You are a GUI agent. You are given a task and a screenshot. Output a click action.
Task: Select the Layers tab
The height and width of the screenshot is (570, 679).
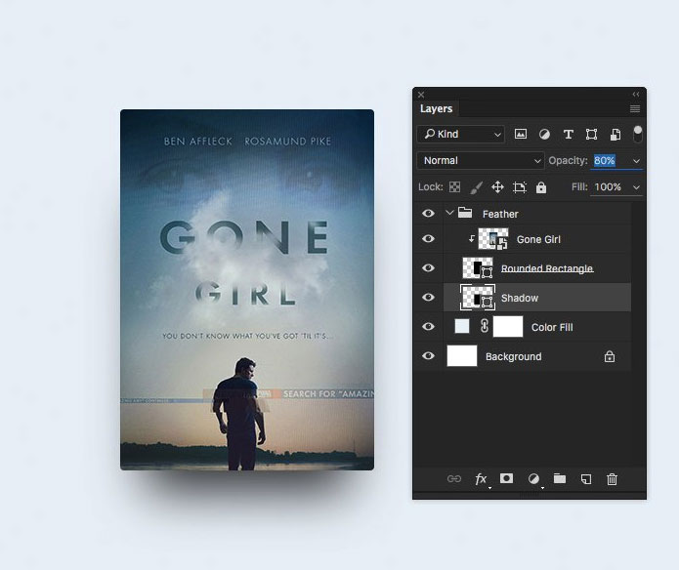pyautogui.click(x=436, y=108)
